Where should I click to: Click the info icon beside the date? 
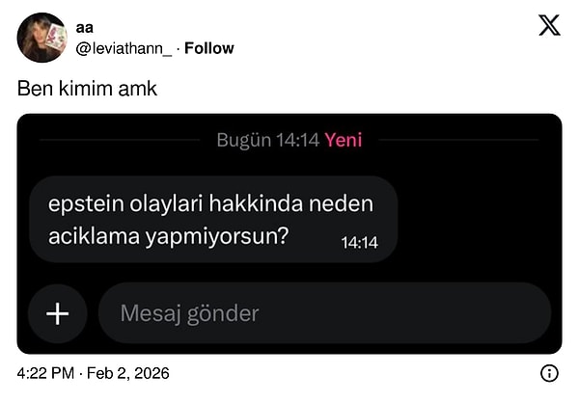pos(549,373)
